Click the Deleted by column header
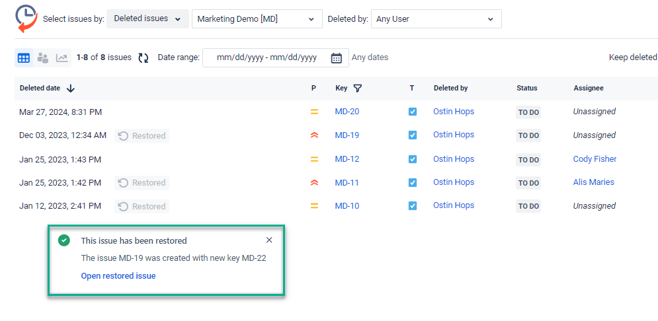The height and width of the screenshot is (321, 658). 451,88
